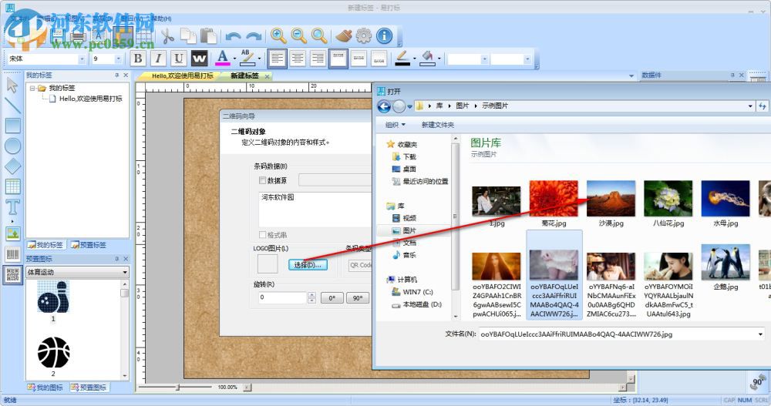Click the copy icon in toolbar
The width and height of the screenshot is (771, 406).
[188, 36]
